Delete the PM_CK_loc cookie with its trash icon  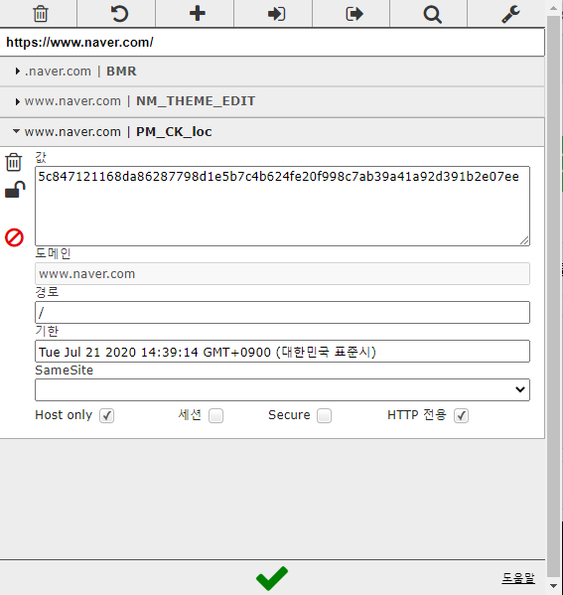pos(14,162)
